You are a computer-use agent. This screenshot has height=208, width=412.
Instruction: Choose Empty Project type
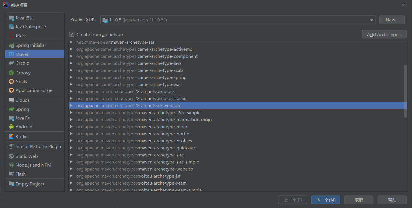click(34, 184)
